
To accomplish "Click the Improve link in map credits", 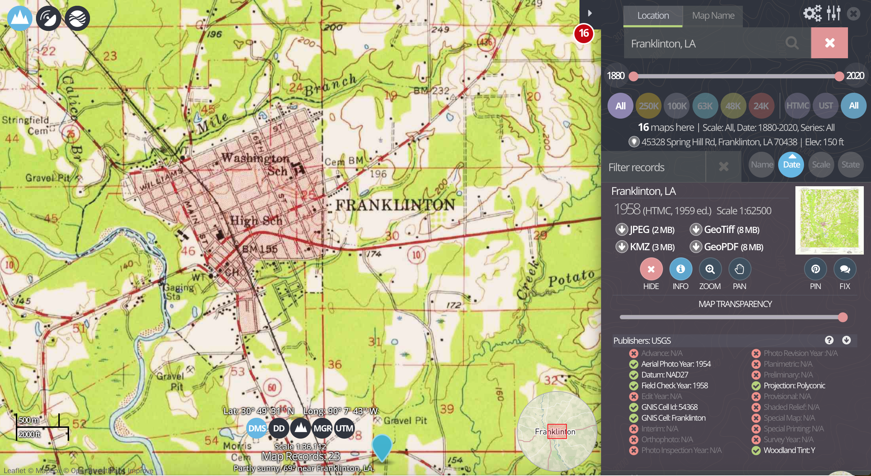I will (x=141, y=471).
